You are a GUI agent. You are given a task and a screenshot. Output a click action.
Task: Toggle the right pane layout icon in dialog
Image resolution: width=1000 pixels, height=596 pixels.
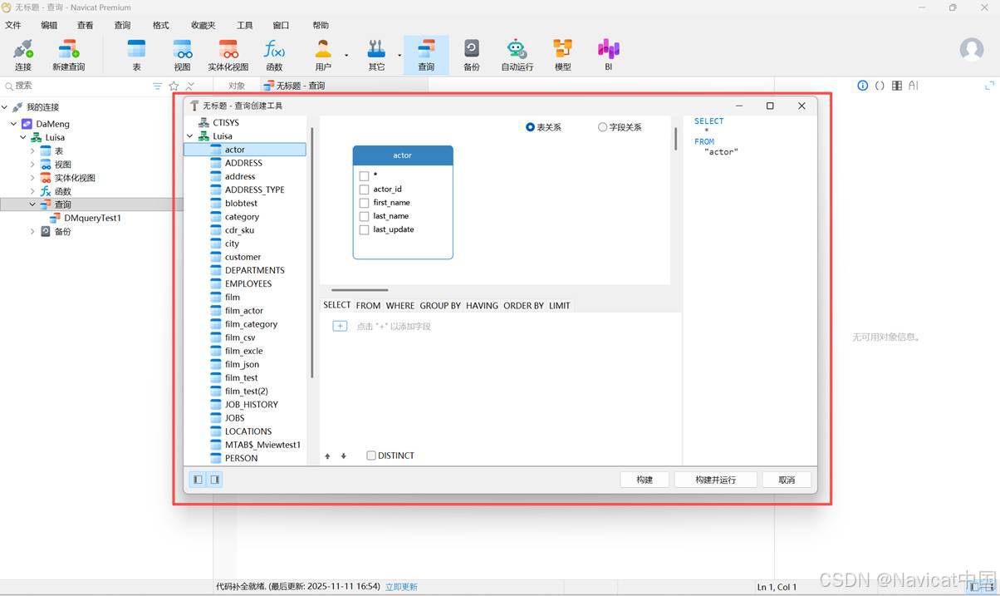coord(215,480)
